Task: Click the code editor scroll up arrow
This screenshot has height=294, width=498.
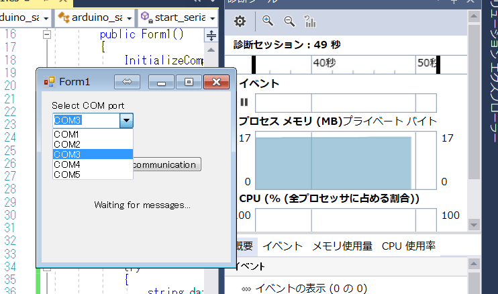Action: [211, 50]
